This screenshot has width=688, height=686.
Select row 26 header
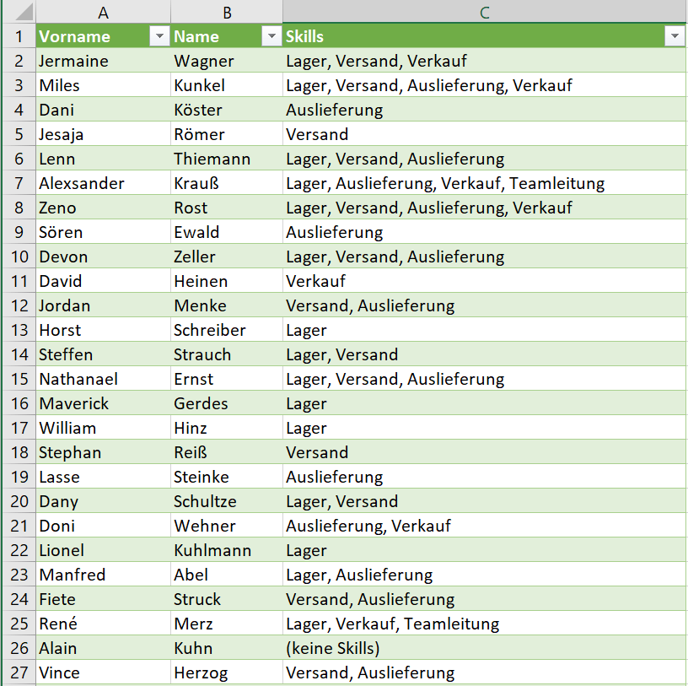(x=19, y=648)
